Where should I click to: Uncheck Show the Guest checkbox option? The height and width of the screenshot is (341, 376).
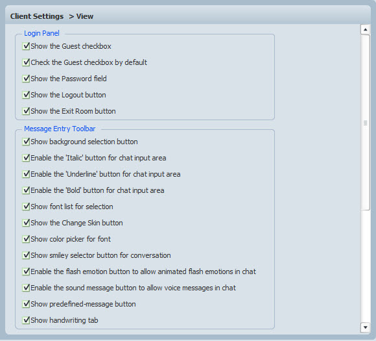26,46
